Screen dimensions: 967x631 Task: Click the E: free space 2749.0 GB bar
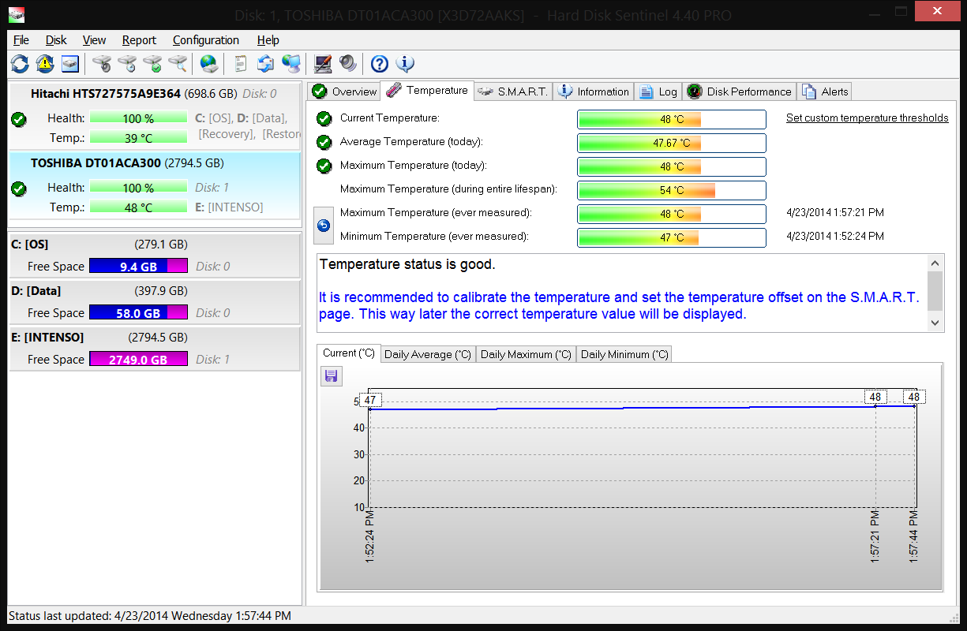tap(138, 360)
